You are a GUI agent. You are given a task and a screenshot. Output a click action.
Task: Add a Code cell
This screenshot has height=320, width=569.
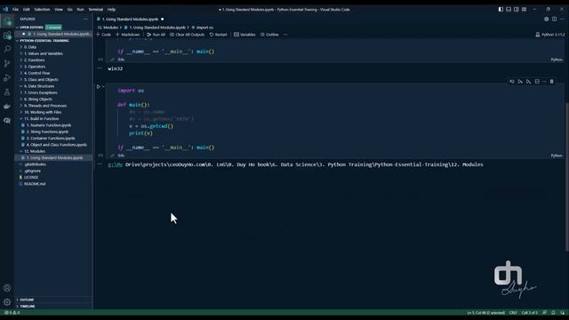click(x=104, y=35)
